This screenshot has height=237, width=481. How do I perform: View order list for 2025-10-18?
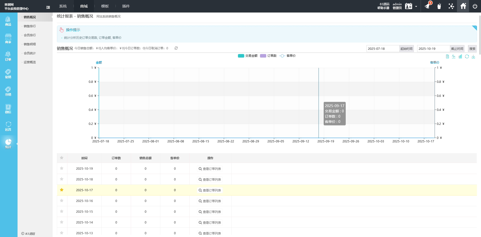click(x=210, y=179)
